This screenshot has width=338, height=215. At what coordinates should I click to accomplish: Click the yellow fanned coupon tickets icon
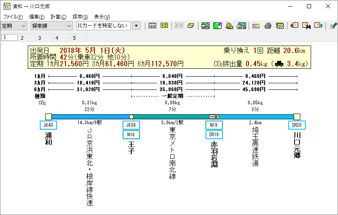[229, 26]
